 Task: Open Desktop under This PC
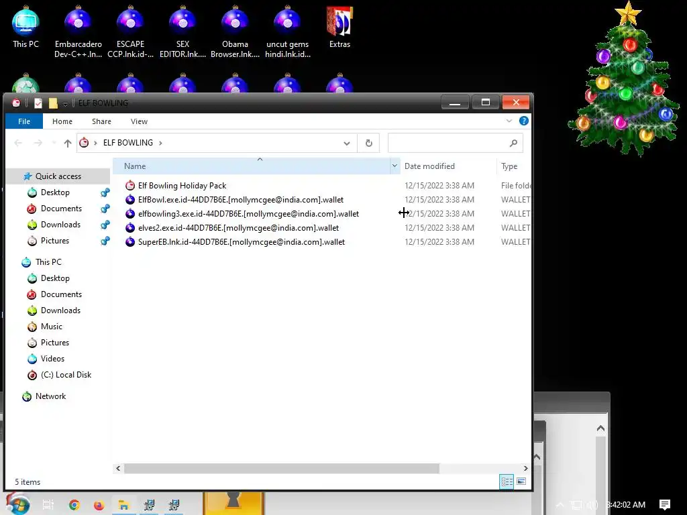click(x=55, y=278)
